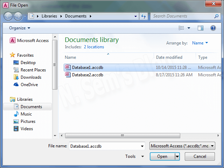
Task: Select Database1.accdb file name
Action: point(87,68)
